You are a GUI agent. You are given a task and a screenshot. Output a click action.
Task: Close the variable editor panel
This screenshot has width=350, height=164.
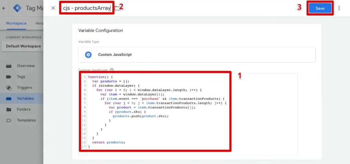pos(53,8)
